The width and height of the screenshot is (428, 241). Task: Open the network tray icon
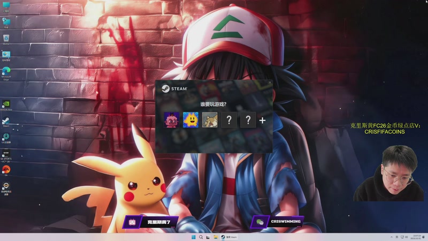tap(402, 237)
